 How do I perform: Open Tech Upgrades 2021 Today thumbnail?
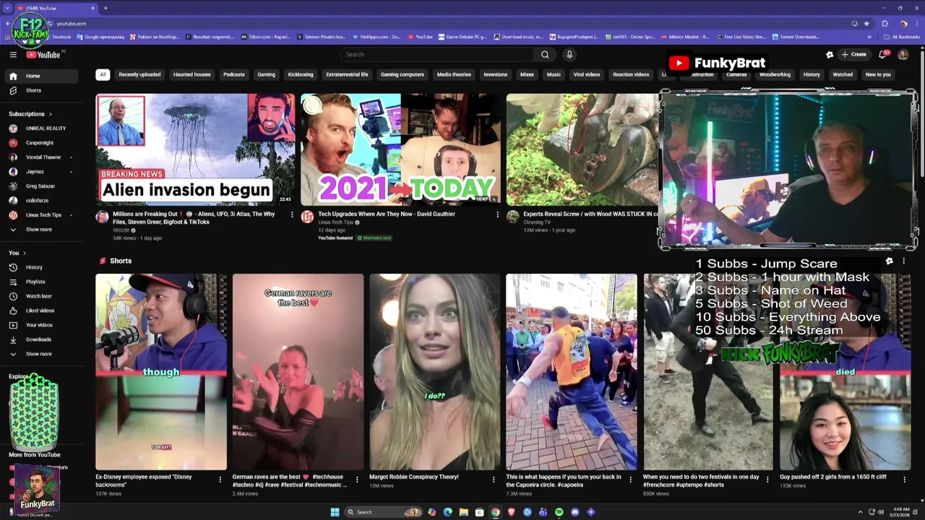(400, 149)
